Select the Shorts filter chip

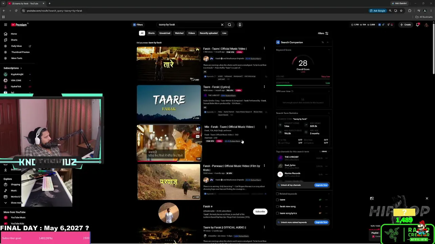[151, 33]
